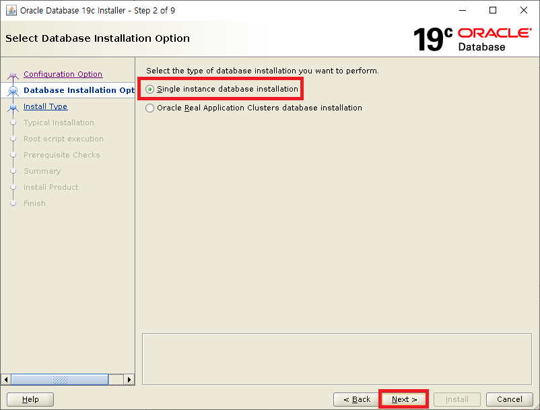
Task: Click the disabled Install button
Action: click(457, 399)
